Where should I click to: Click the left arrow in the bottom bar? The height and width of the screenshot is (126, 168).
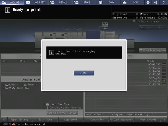[4, 120]
